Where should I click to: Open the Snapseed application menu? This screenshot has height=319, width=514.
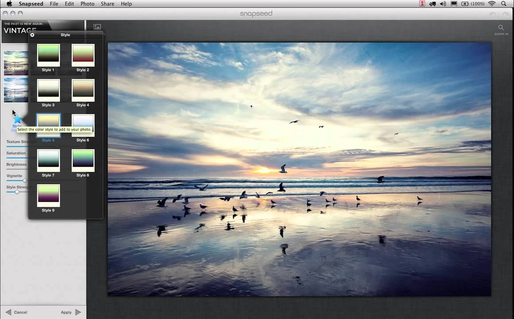pyautogui.click(x=31, y=4)
